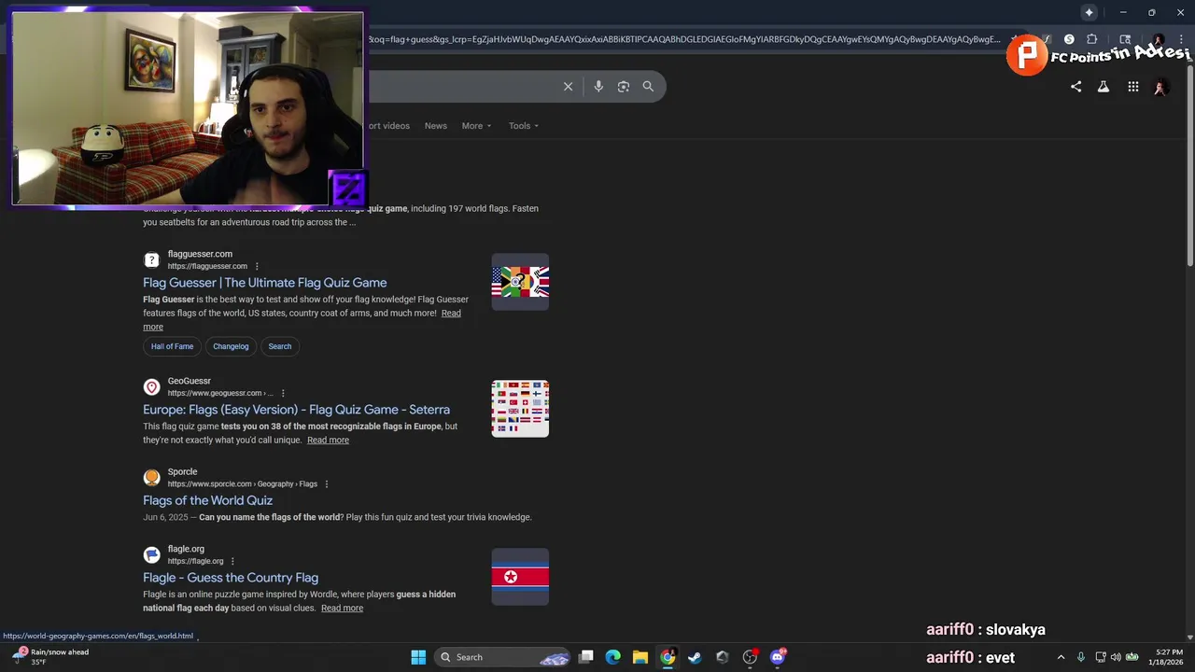Image resolution: width=1195 pixels, height=672 pixels.
Task: Open the Flag Guesser result thumbnail
Action: (520, 282)
